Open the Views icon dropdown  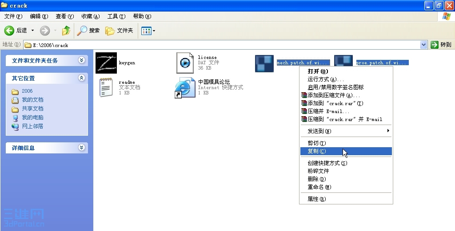148,31
